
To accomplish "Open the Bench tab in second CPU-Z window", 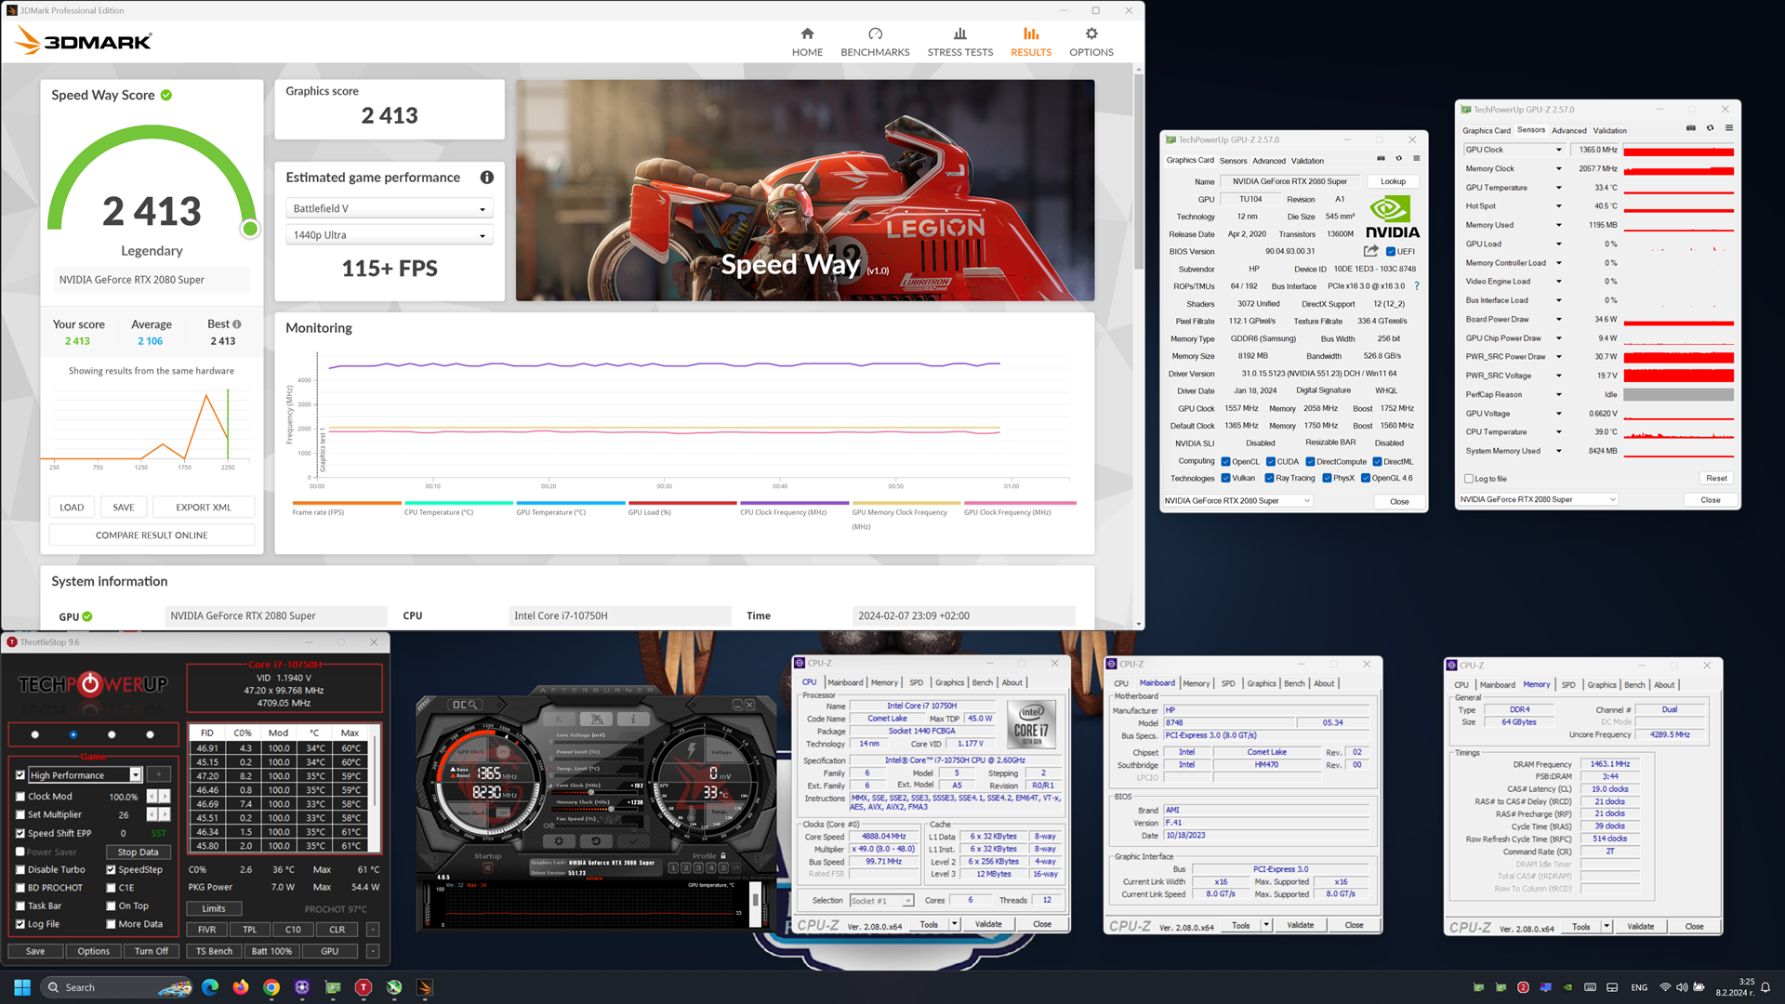I will [1294, 683].
